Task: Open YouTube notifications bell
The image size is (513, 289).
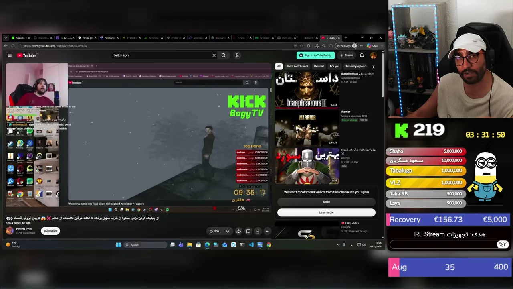Action: (x=362, y=55)
